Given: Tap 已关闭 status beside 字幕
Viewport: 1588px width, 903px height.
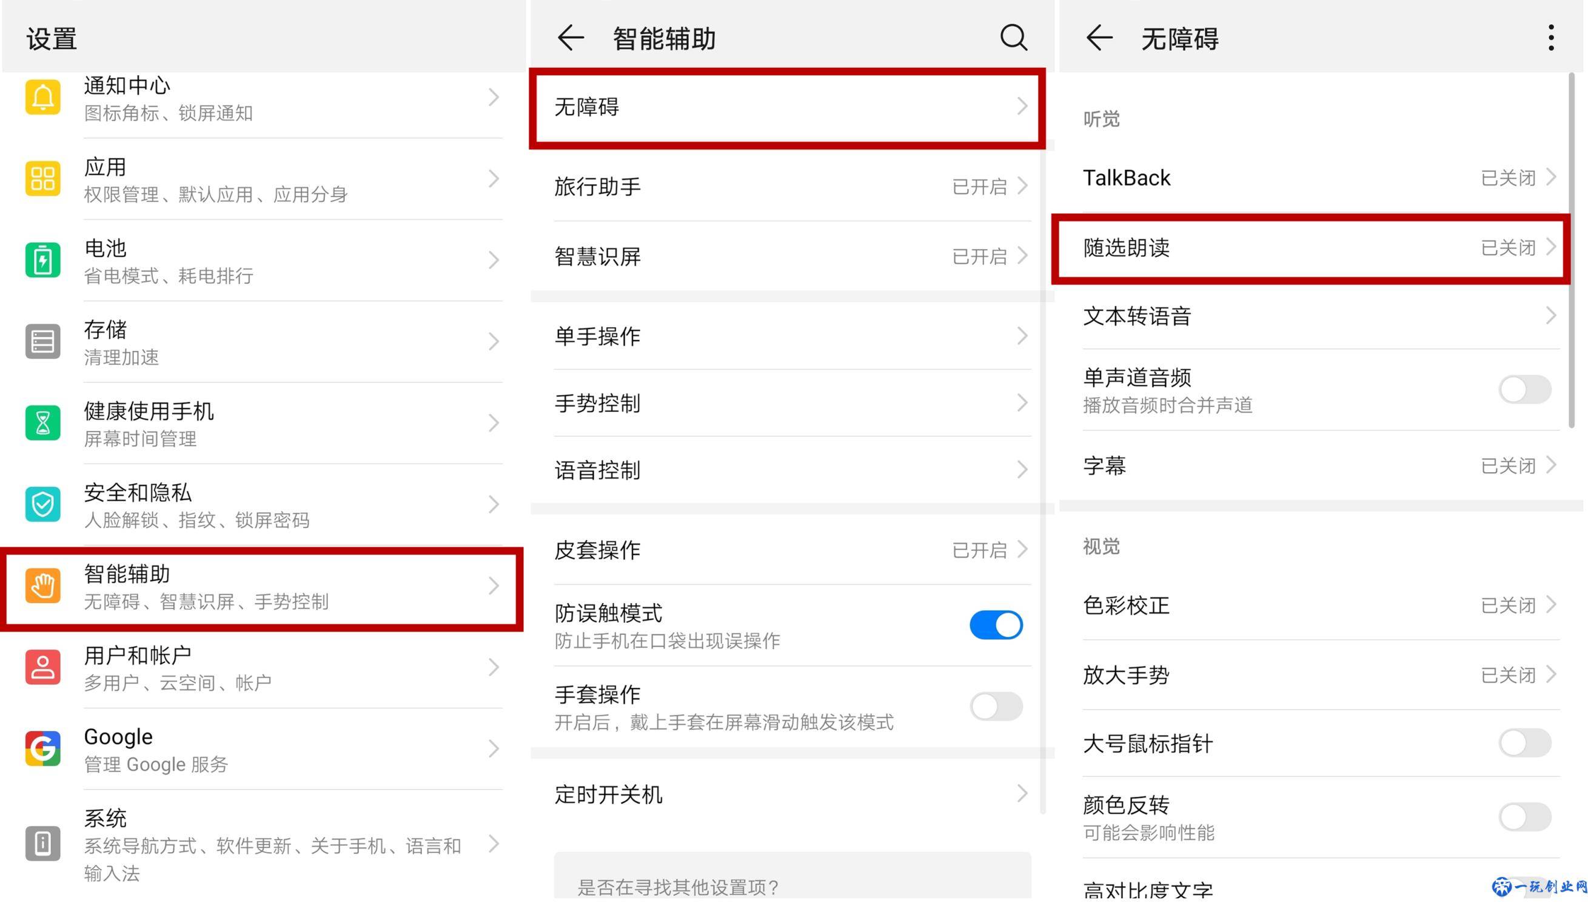Looking at the screenshot, I should (1508, 466).
